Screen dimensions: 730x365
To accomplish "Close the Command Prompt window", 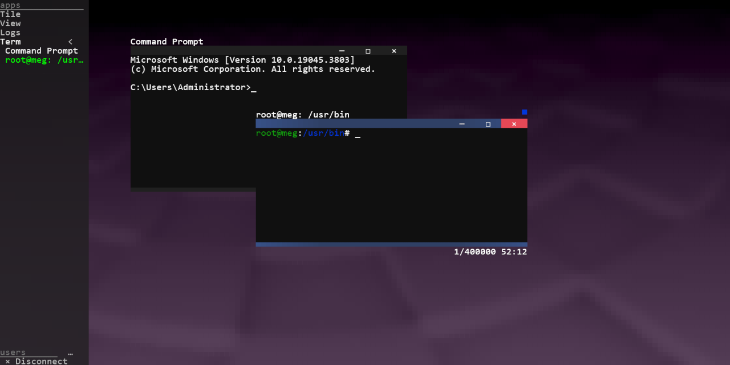I will click(x=394, y=51).
